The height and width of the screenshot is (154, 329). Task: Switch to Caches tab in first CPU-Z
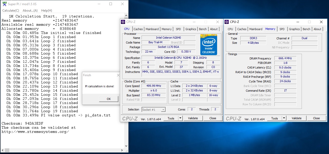(138, 29)
